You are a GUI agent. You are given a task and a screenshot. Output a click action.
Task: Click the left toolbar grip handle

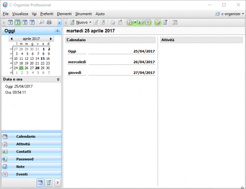pyautogui.click(x=4, y=23)
